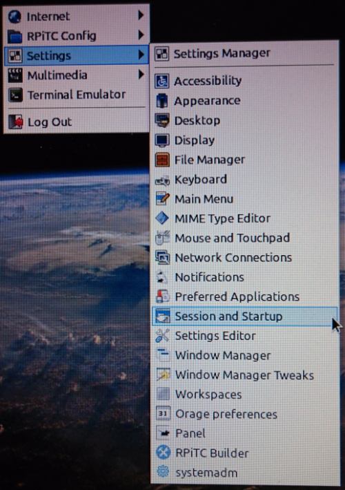Expand the Internet submenu arrow

pyautogui.click(x=141, y=15)
